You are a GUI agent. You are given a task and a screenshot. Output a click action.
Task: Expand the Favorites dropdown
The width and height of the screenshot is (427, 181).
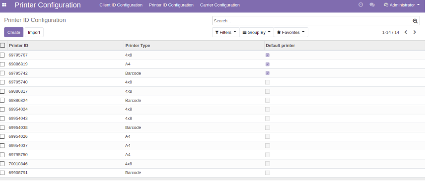[x=291, y=32]
